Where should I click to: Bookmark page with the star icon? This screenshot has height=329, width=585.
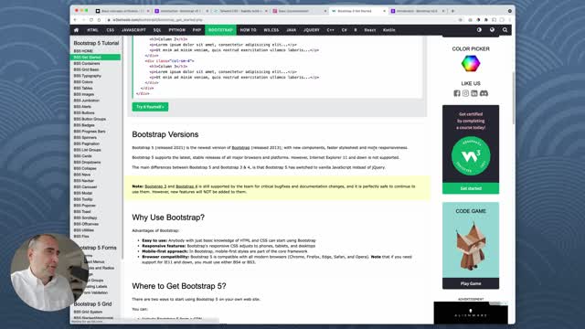[x=461, y=20]
